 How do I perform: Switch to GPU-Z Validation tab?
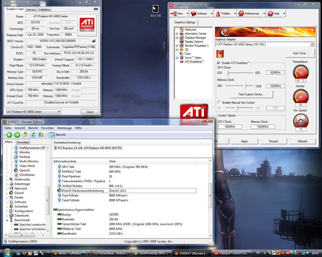coord(45,10)
